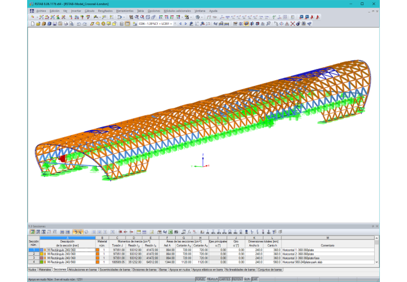The width and height of the screenshot is (407, 282).
Task: Click the blue color swatch of section 1
Action: tap(41, 250)
